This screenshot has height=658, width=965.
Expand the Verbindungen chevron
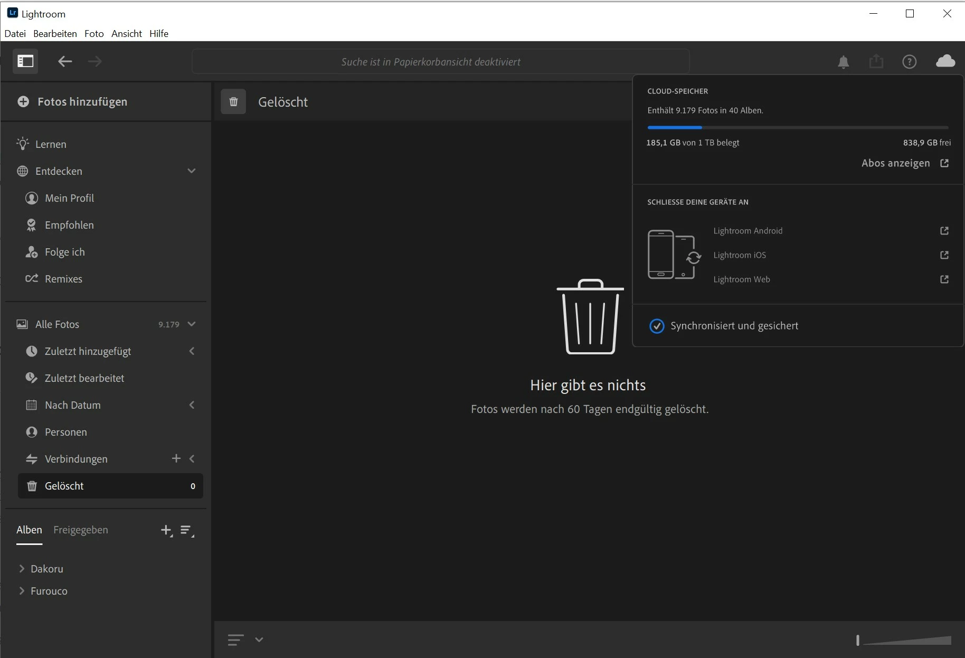pyautogui.click(x=192, y=459)
